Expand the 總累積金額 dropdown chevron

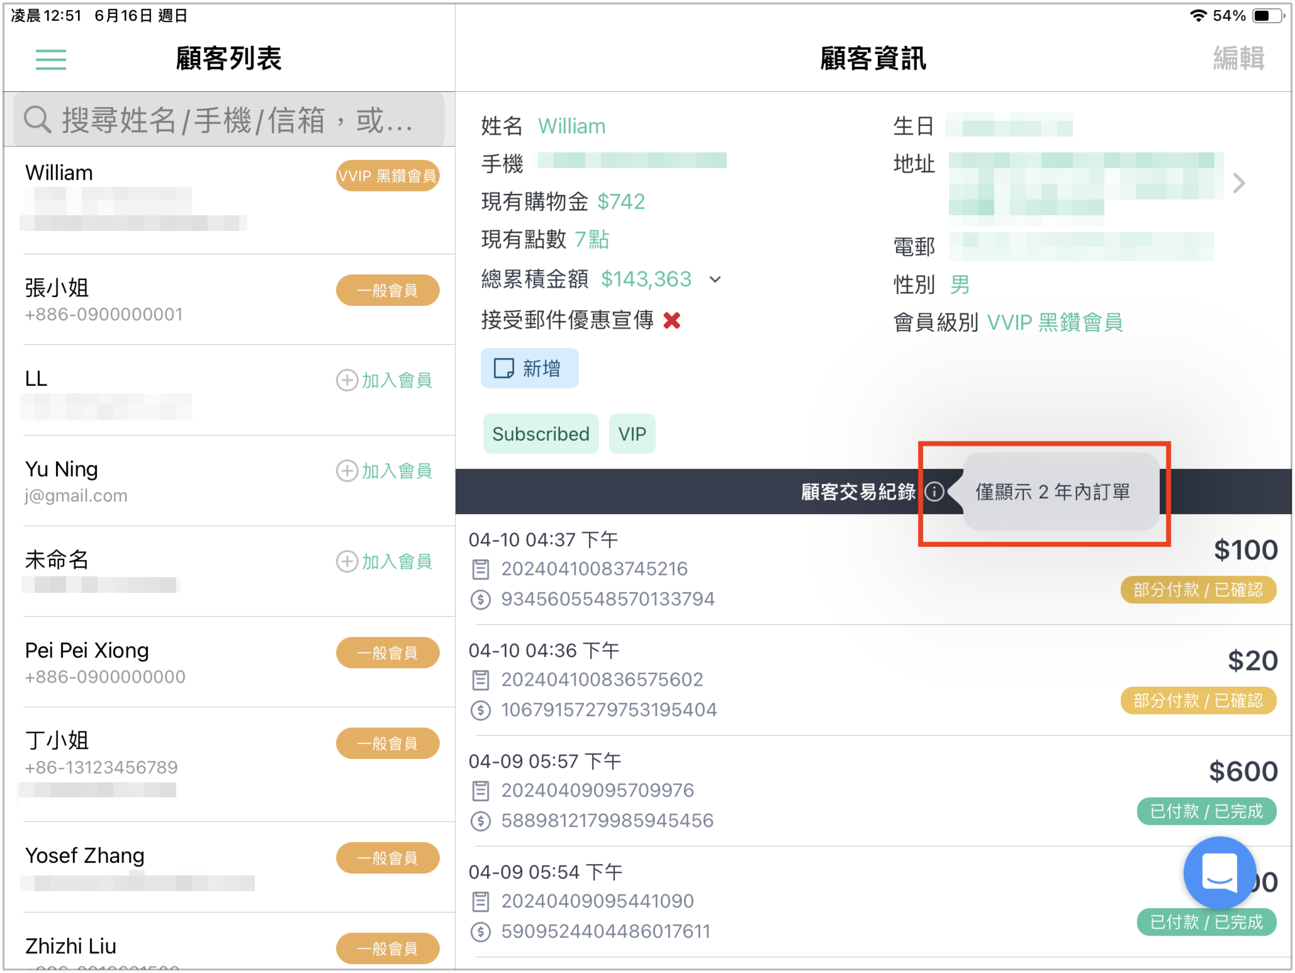[x=715, y=280]
